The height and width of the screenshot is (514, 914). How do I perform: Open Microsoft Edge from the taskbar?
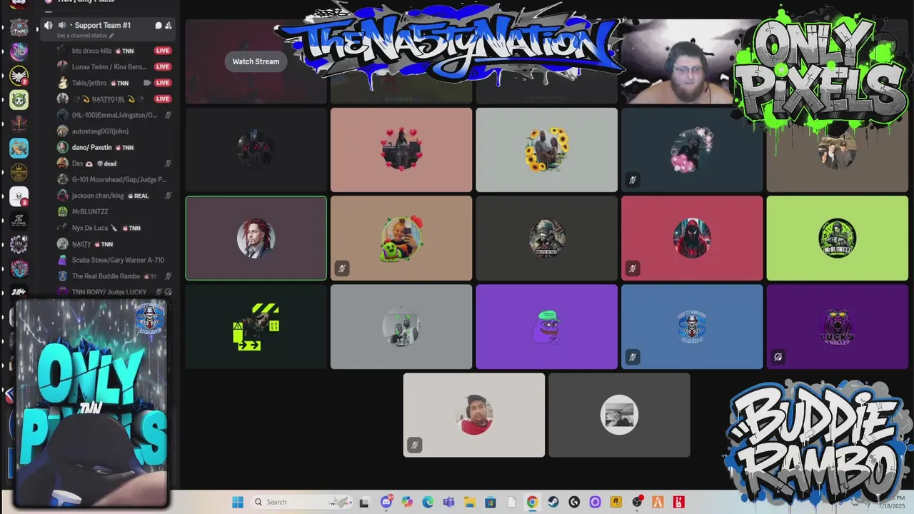(x=428, y=502)
